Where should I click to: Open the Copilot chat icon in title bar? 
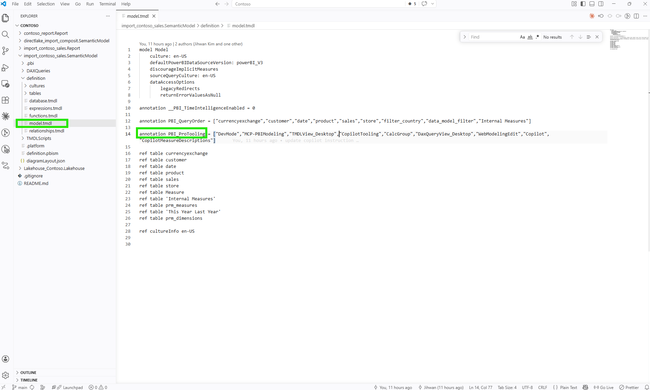click(424, 4)
